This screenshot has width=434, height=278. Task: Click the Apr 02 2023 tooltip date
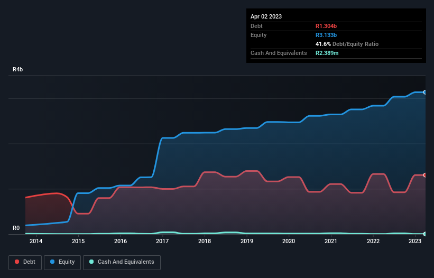tap(266, 16)
